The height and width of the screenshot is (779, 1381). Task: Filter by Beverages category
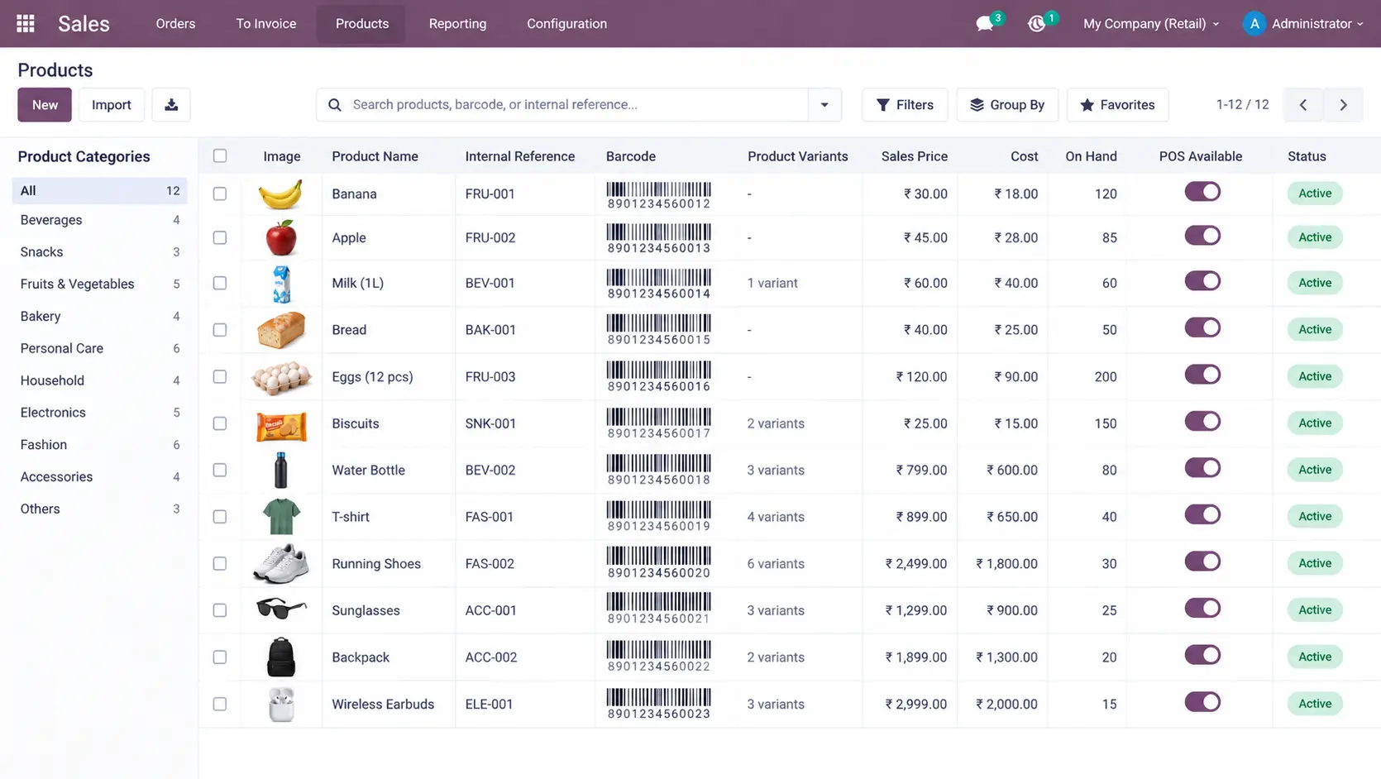coord(99,220)
